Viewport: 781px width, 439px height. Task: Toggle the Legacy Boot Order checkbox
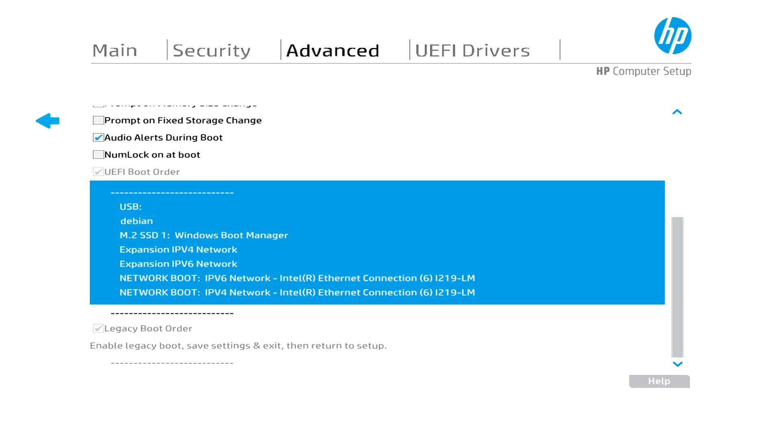tap(98, 328)
